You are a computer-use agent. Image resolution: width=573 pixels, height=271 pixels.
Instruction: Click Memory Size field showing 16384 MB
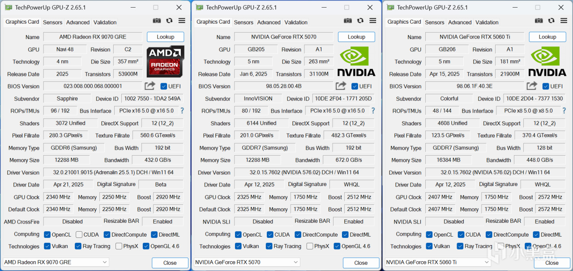pos(449,160)
